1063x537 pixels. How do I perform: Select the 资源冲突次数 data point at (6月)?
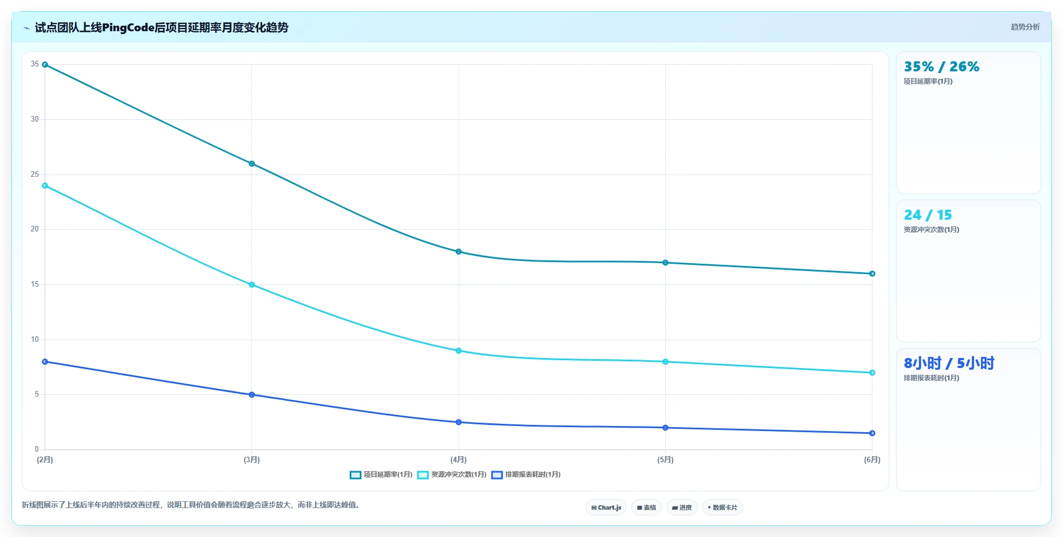pos(872,373)
